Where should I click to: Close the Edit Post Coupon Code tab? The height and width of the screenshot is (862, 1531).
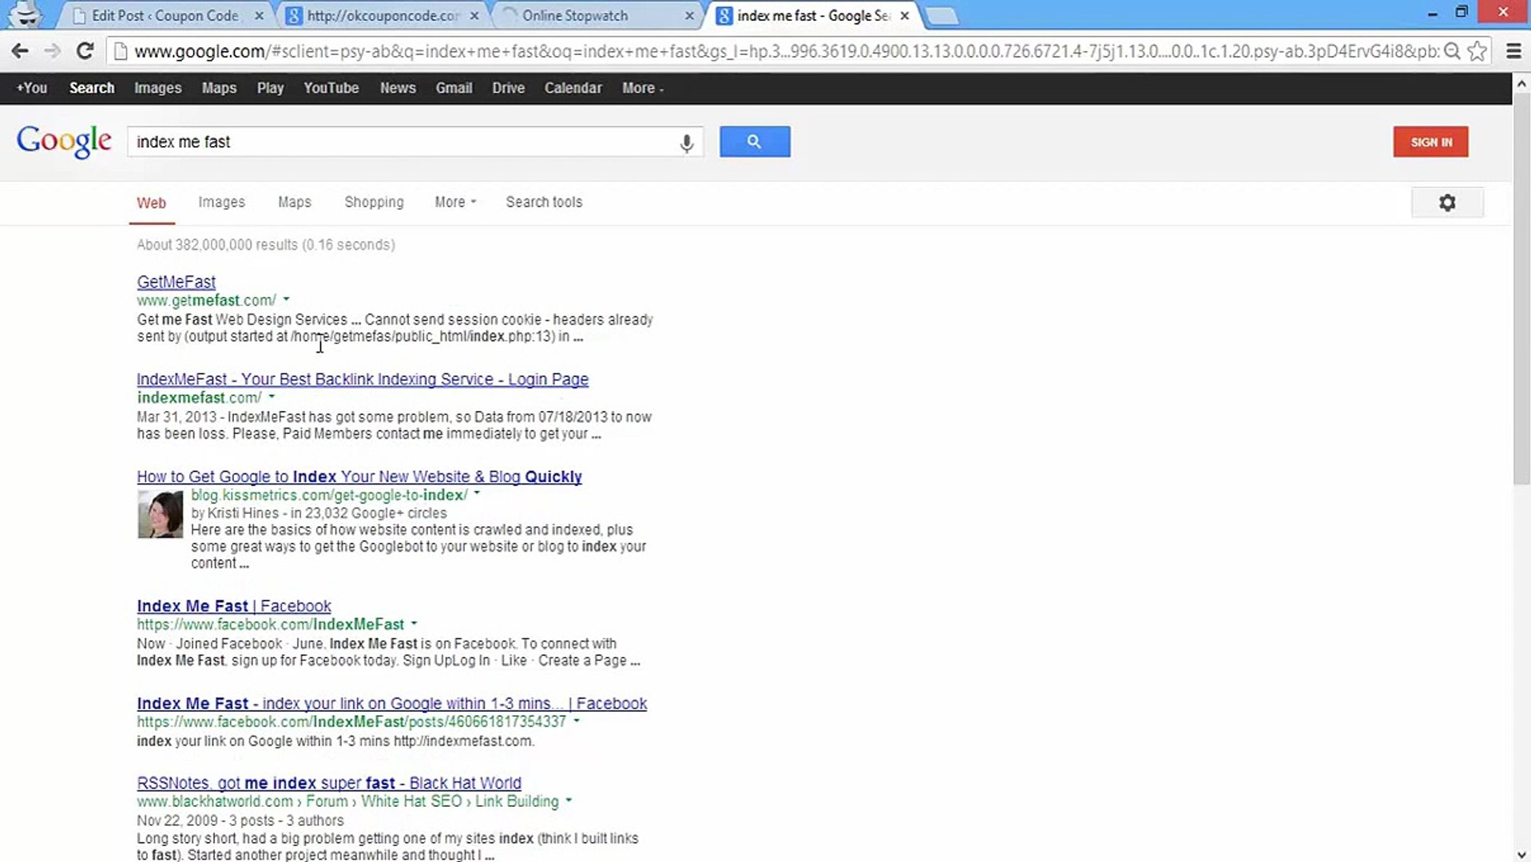point(259,15)
